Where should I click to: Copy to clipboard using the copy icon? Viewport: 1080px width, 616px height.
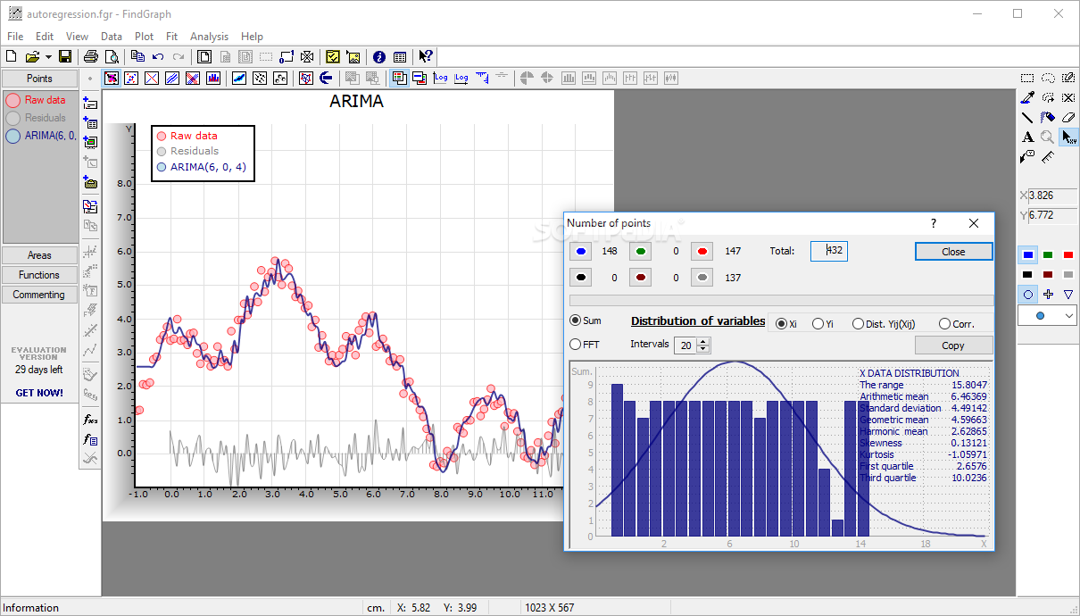137,56
